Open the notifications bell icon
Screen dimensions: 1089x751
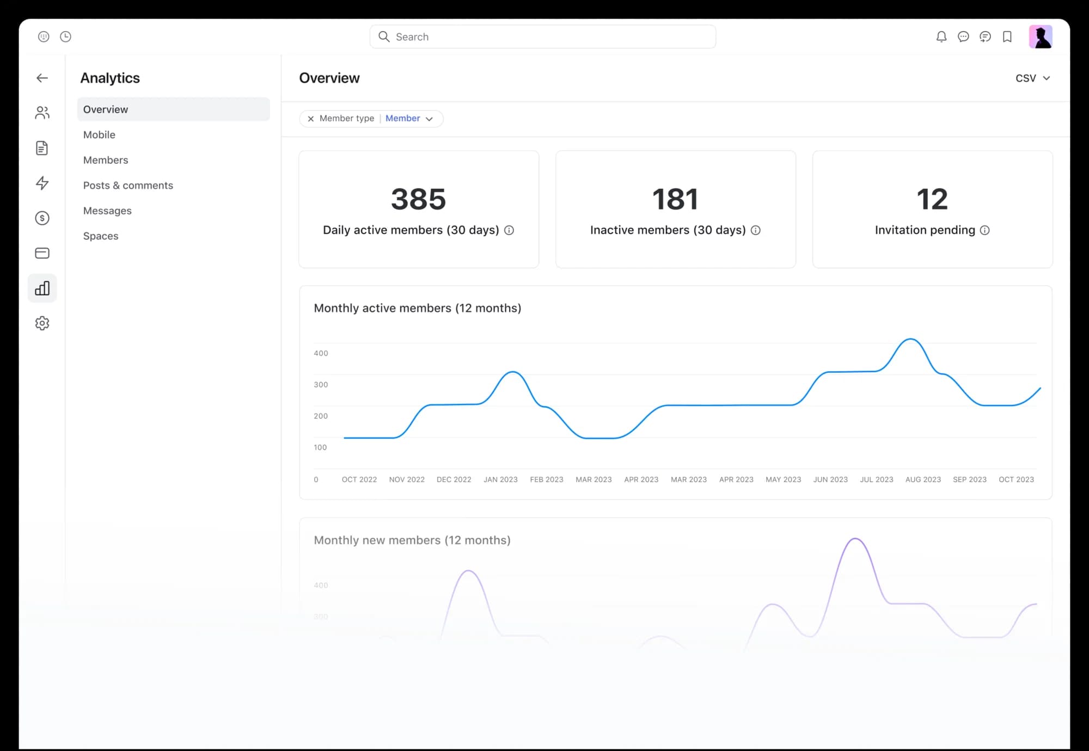pyautogui.click(x=941, y=36)
